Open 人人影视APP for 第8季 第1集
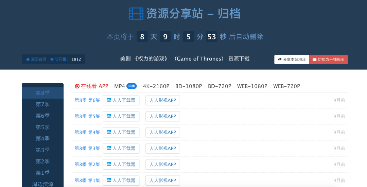The width and height of the screenshot is (367, 187). coord(163,181)
